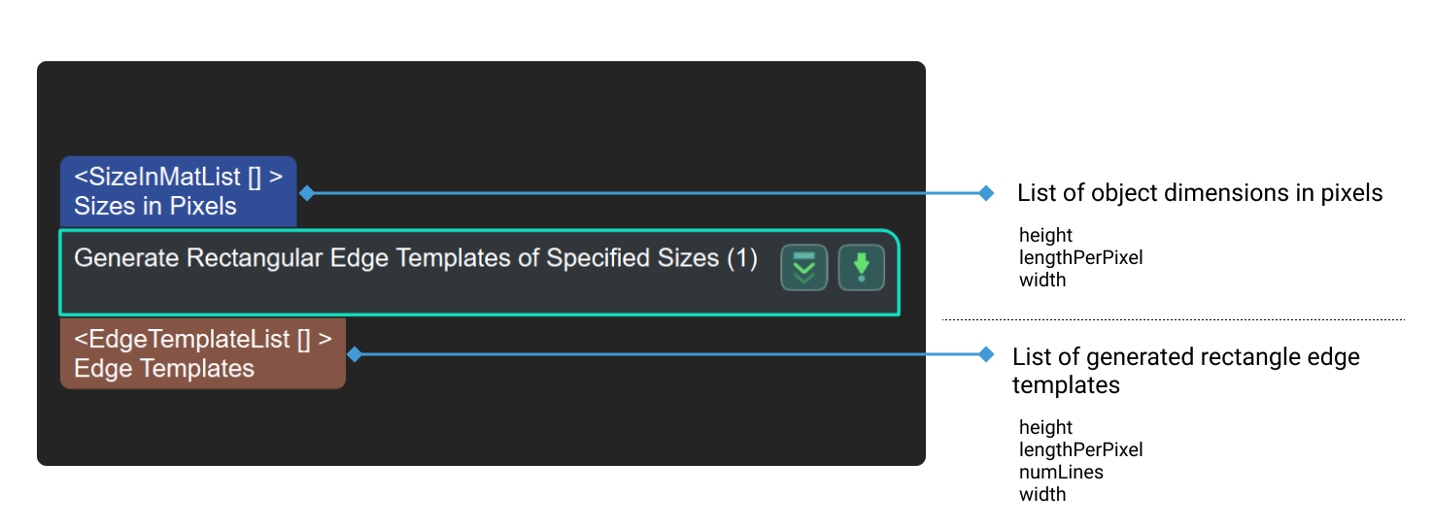Select 'width' under generated edge templates list
Viewport: 1433px width, 528px height.
1042,494
